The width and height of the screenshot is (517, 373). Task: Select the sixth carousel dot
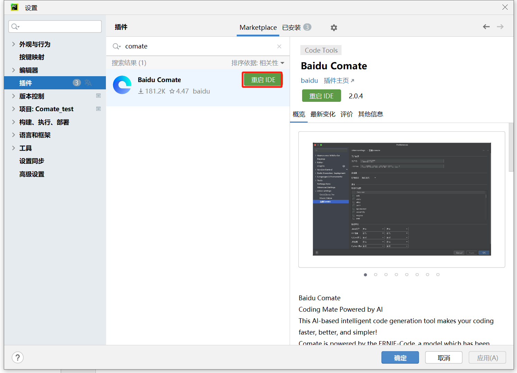pos(417,275)
